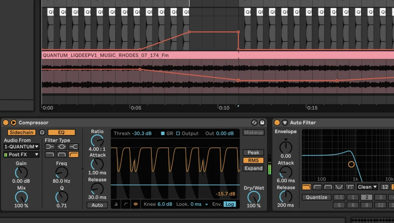Toggle the Compressor device activator
Screen dimensions: 394x223
click(x=6, y=122)
